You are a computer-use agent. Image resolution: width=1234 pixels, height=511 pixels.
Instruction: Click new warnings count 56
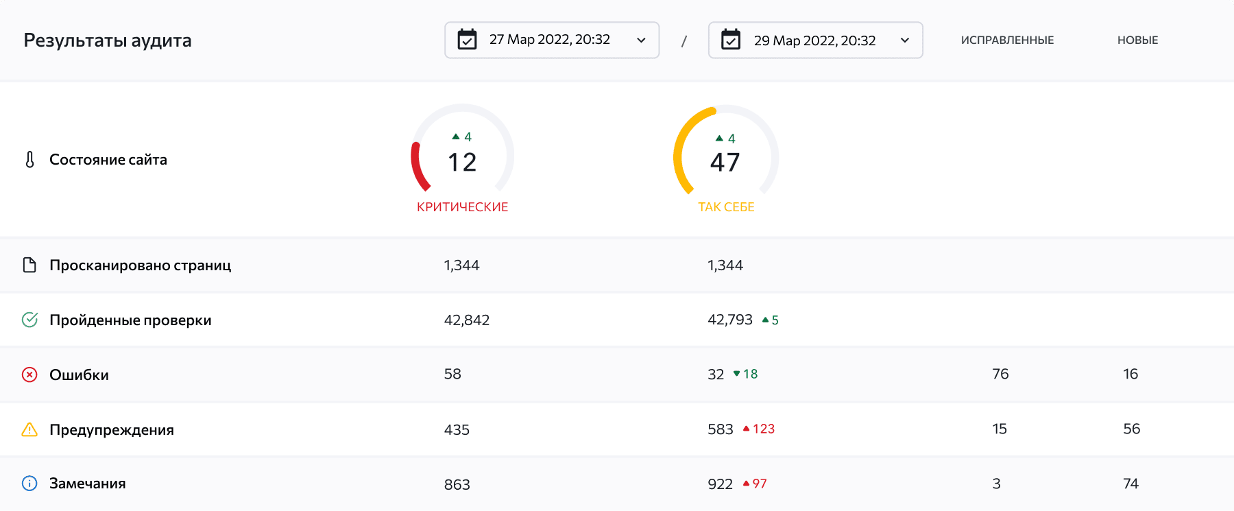pyautogui.click(x=1132, y=429)
